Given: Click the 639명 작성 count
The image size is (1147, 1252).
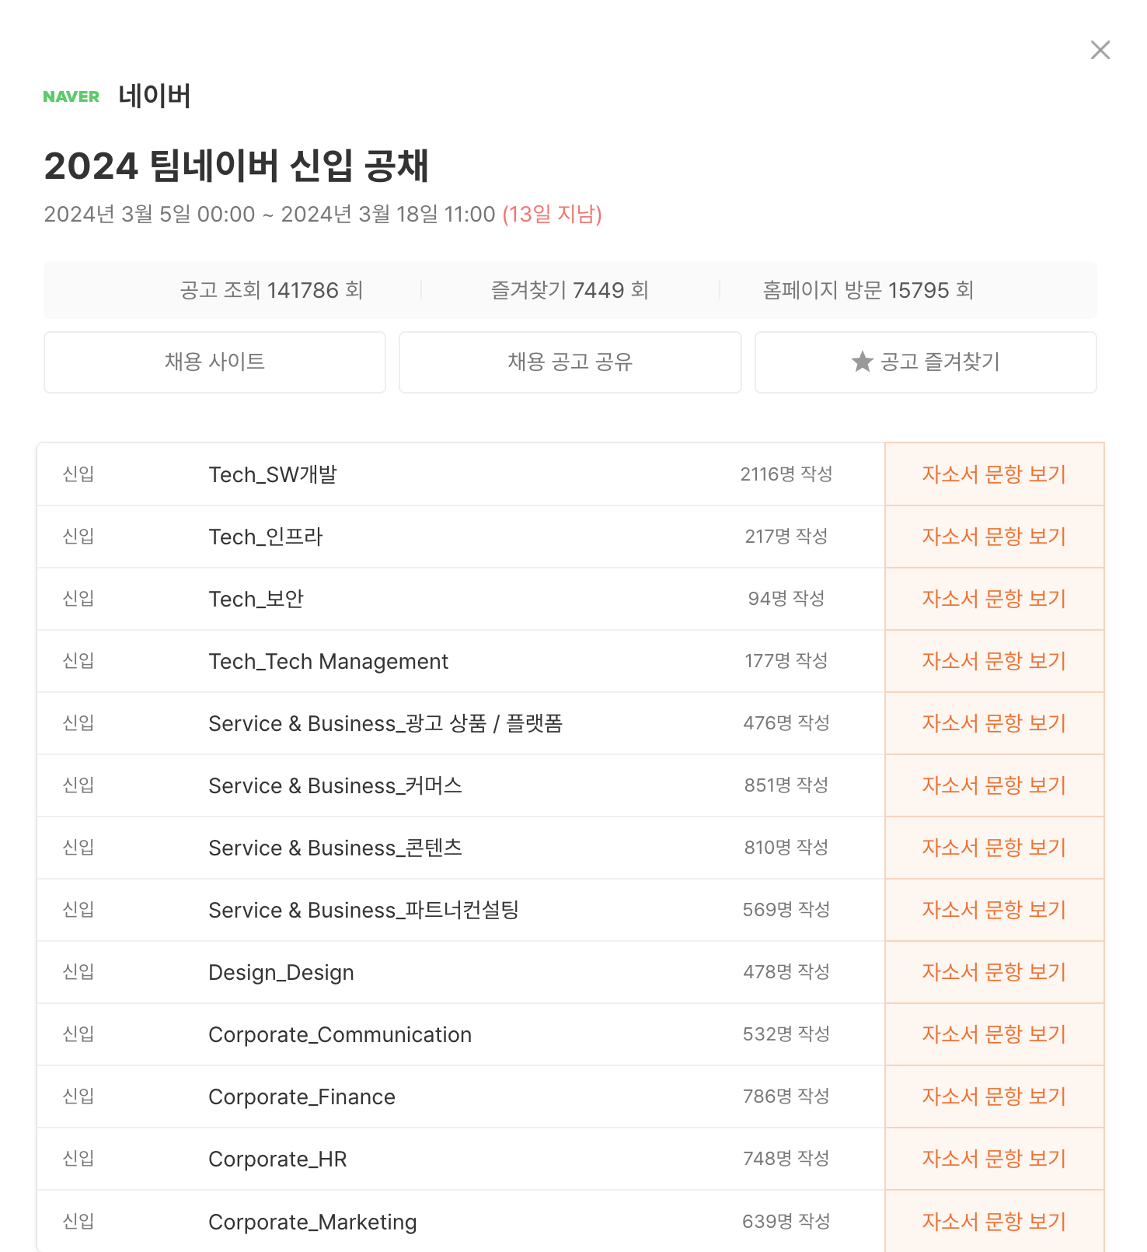Looking at the screenshot, I should [786, 1221].
